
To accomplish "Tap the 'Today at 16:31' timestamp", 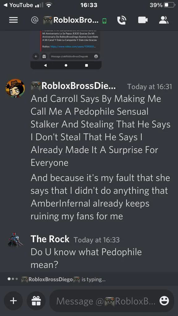I will [x=150, y=87].
